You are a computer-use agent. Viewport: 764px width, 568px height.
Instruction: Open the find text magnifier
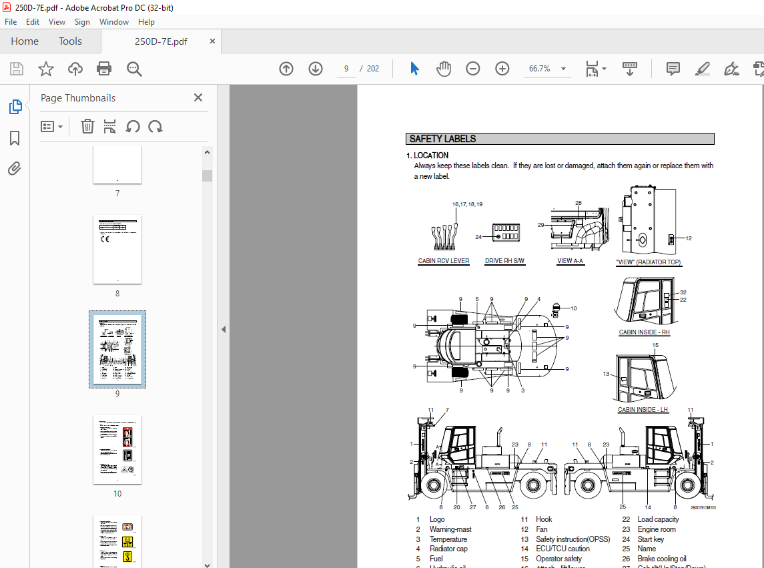[134, 69]
